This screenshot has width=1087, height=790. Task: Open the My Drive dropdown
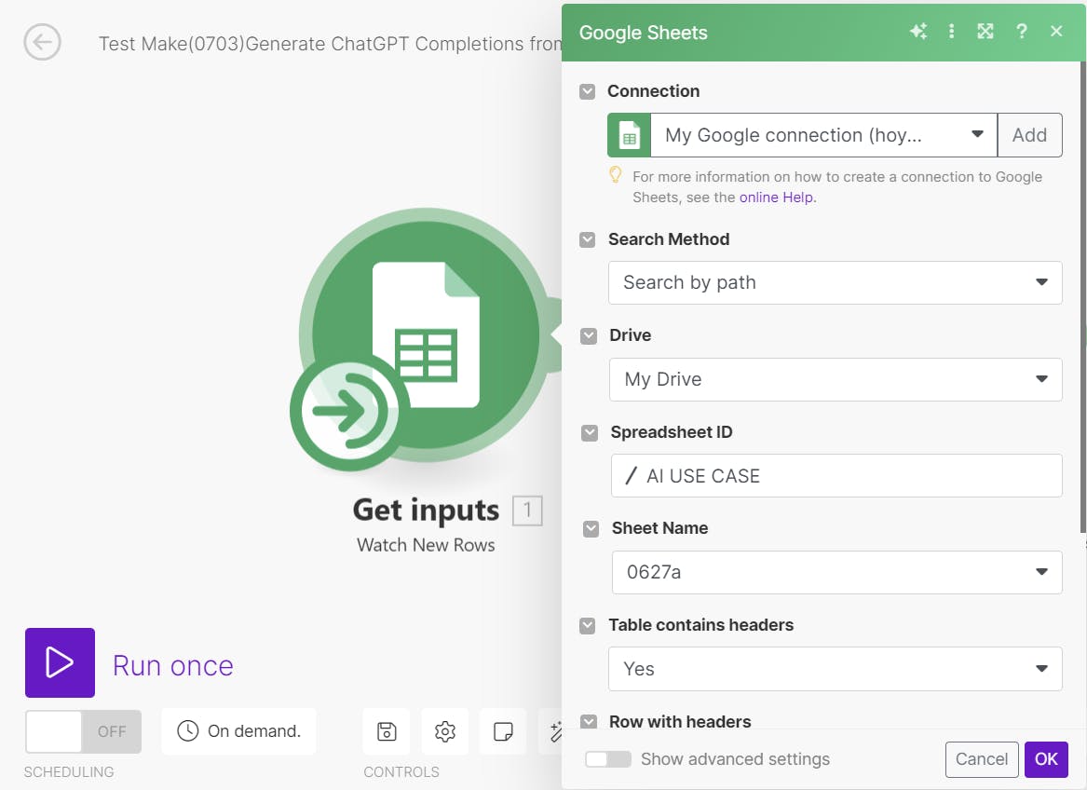pyautogui.click(x=836, y=379)
